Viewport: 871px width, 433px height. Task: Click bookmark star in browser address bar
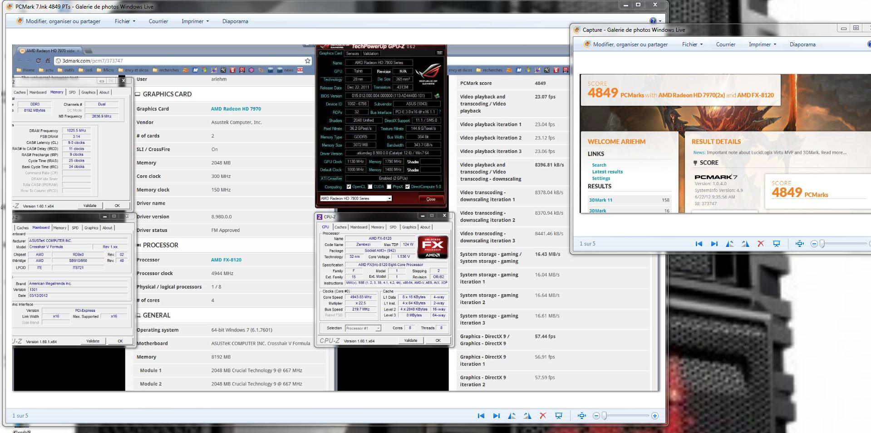[307, 61]
